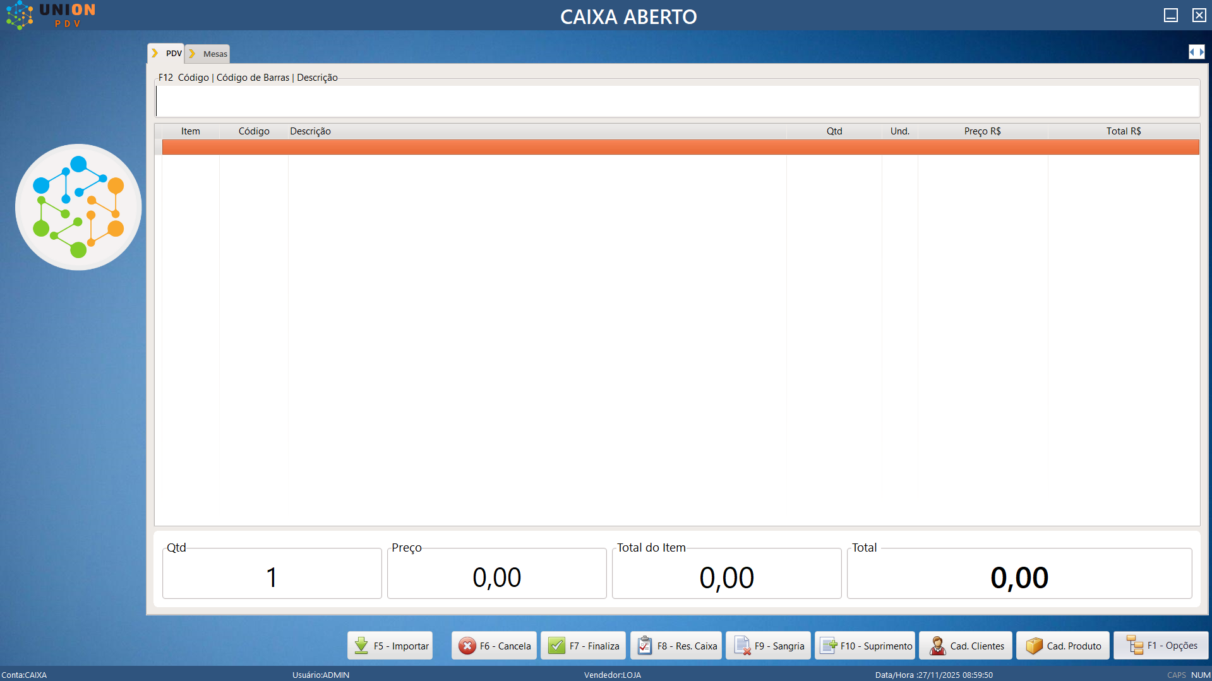Open Cad. Clientes registration
Image resolution: width=1212 pixels, height=681 pixels.
[x=965, y=646]
